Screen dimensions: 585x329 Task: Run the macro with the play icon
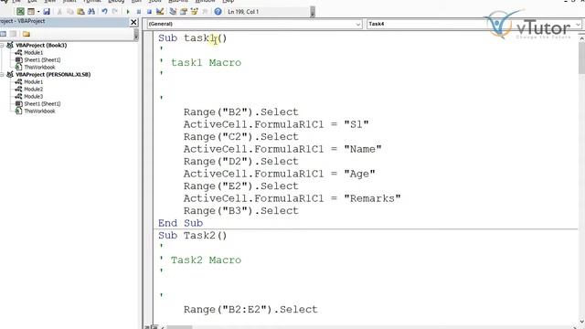point(128,12)
